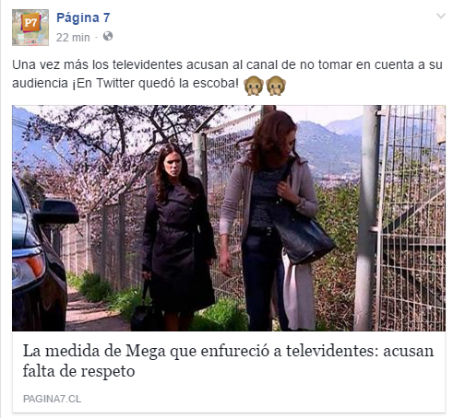Click the post text about televidentes

pos(227,74)
